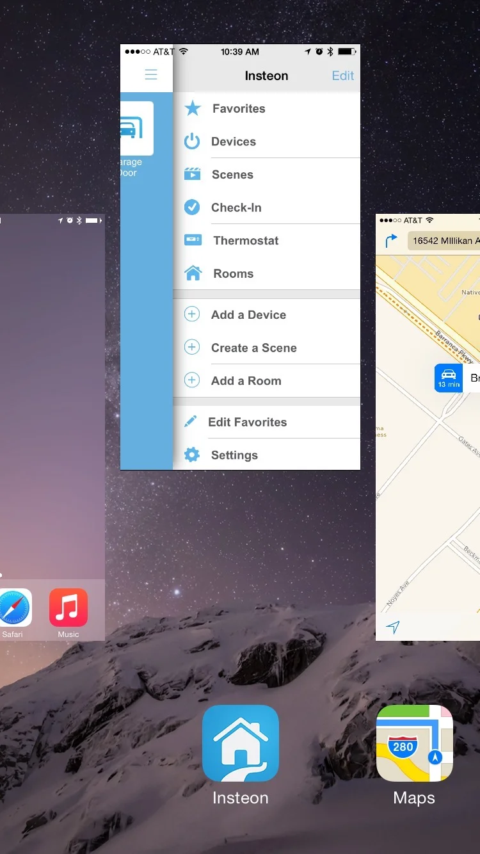Screen dimensions: 480x854
Task: Select the Check-In menu item
Action: (266, 207)
